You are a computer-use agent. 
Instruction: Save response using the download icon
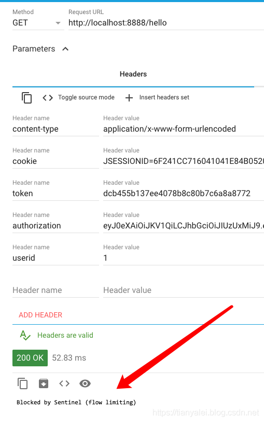pos(44,383)
